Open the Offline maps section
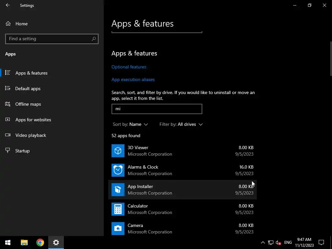Image resolution: width=332 pixels, height=249 pixels. tap(28, 104)
